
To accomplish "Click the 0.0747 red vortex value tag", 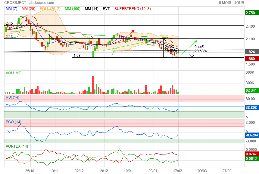I will click(251, 154).
